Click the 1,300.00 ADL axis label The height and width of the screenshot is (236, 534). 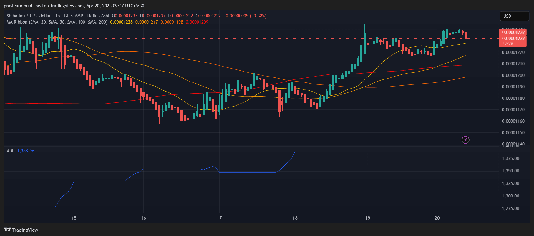510,196
